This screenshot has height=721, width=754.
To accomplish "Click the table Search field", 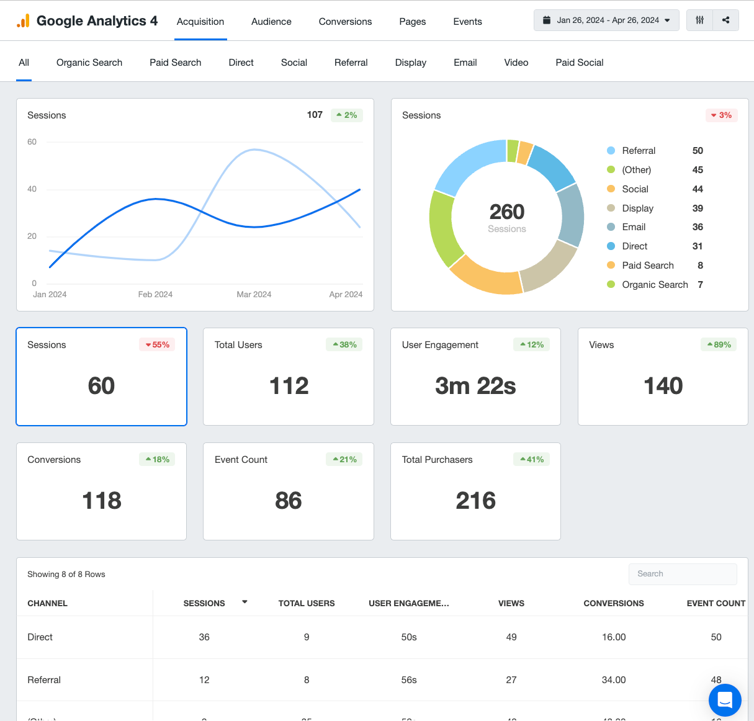I will coord(683,573).
